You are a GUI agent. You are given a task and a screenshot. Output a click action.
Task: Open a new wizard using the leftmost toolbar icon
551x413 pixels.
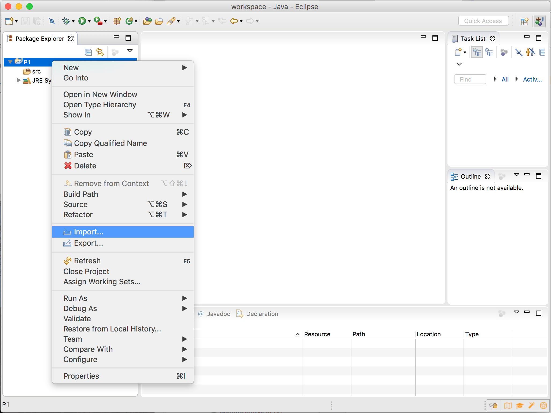[x=9, y=21]
